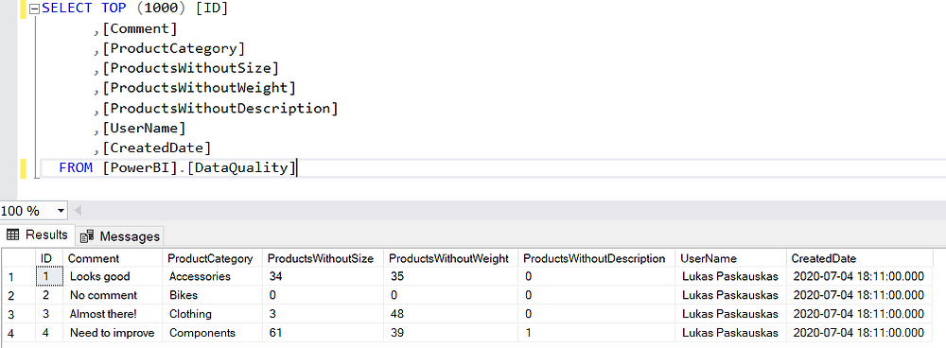Select the ProductsWithoutDescription column header
The width and height of the screenshot is (946, 348).
[x=597, y=258]
